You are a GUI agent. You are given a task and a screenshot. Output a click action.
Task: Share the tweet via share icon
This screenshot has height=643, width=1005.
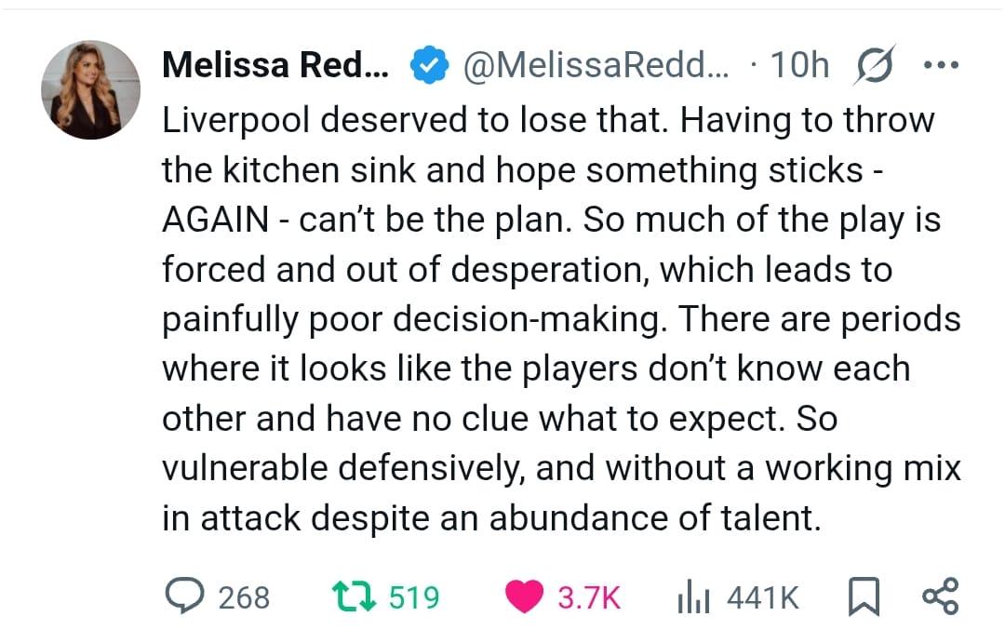point(939,596)
